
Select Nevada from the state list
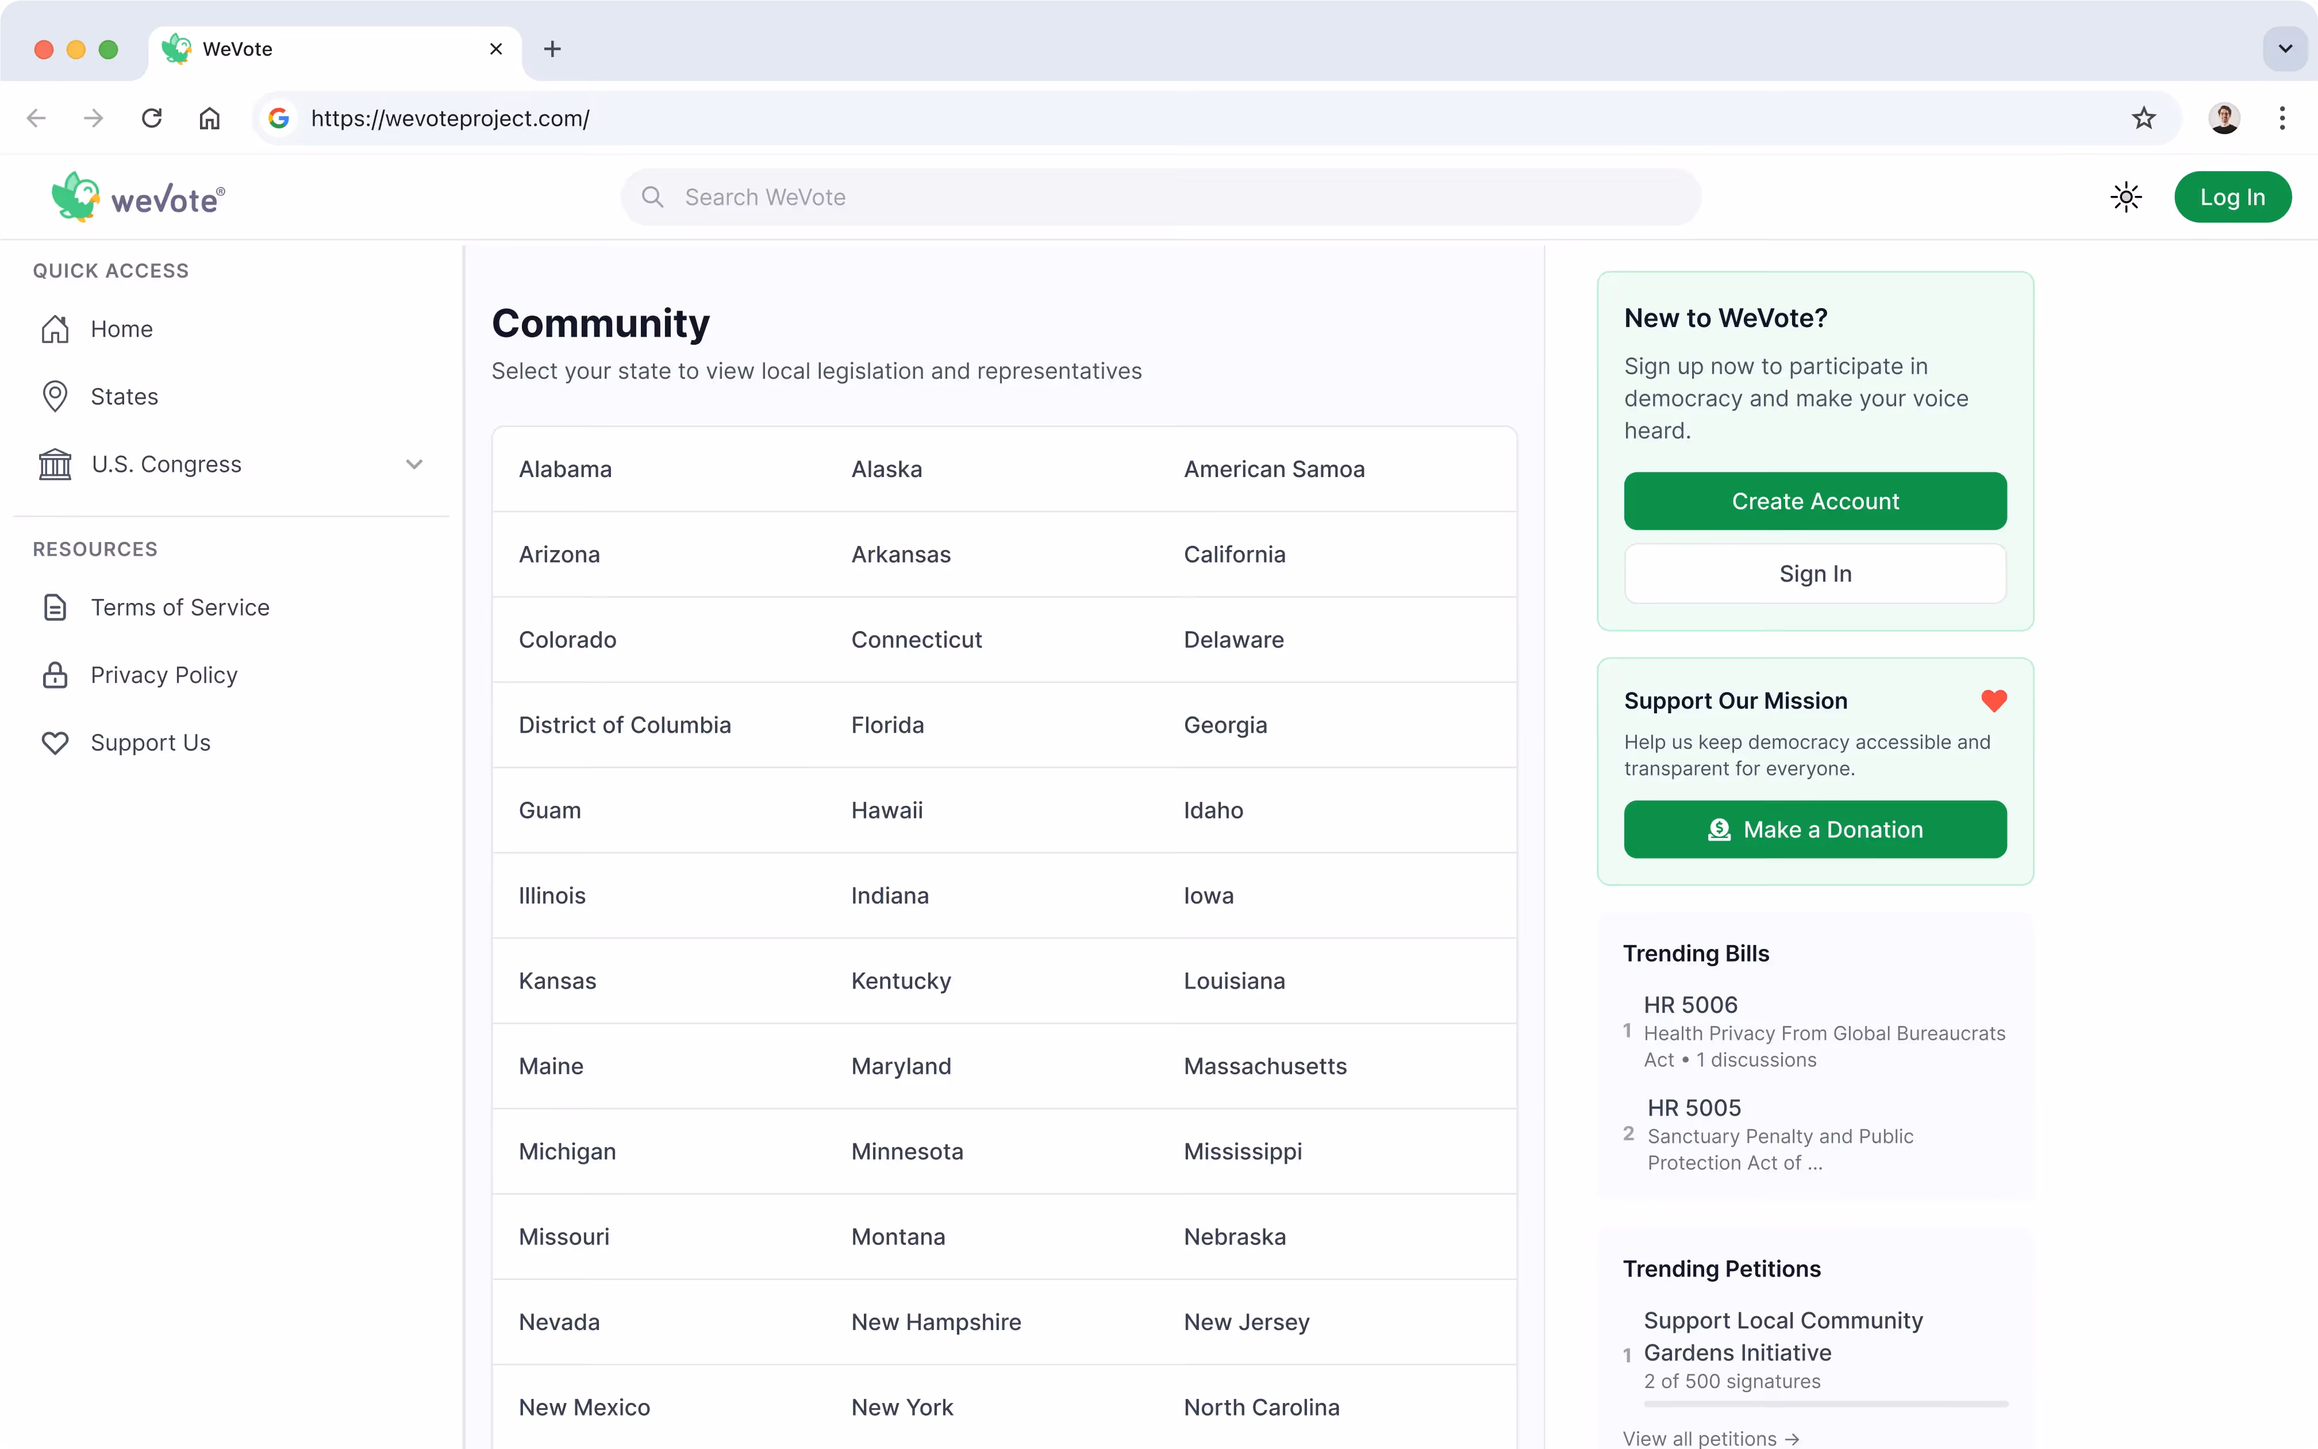click(x=559, y=1323)
